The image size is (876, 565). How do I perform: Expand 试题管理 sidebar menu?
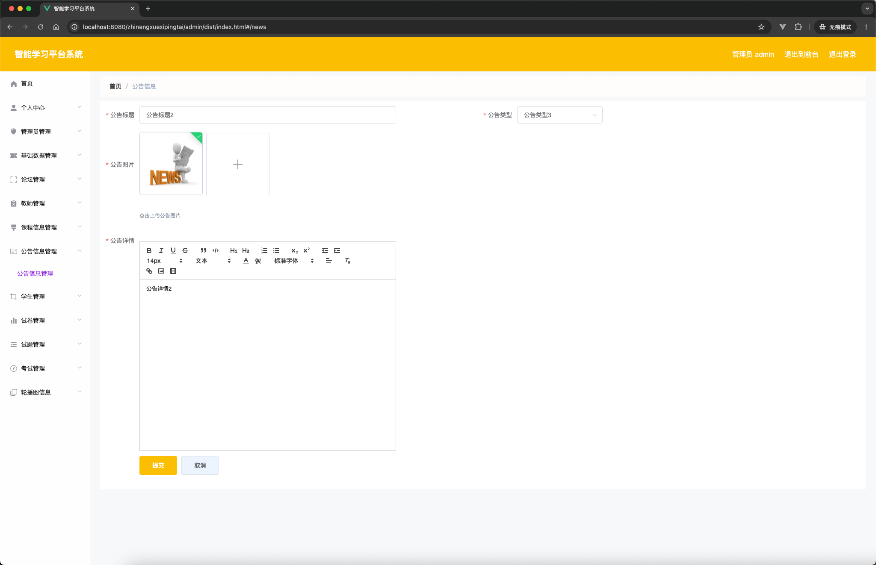(x=45, y=344)
